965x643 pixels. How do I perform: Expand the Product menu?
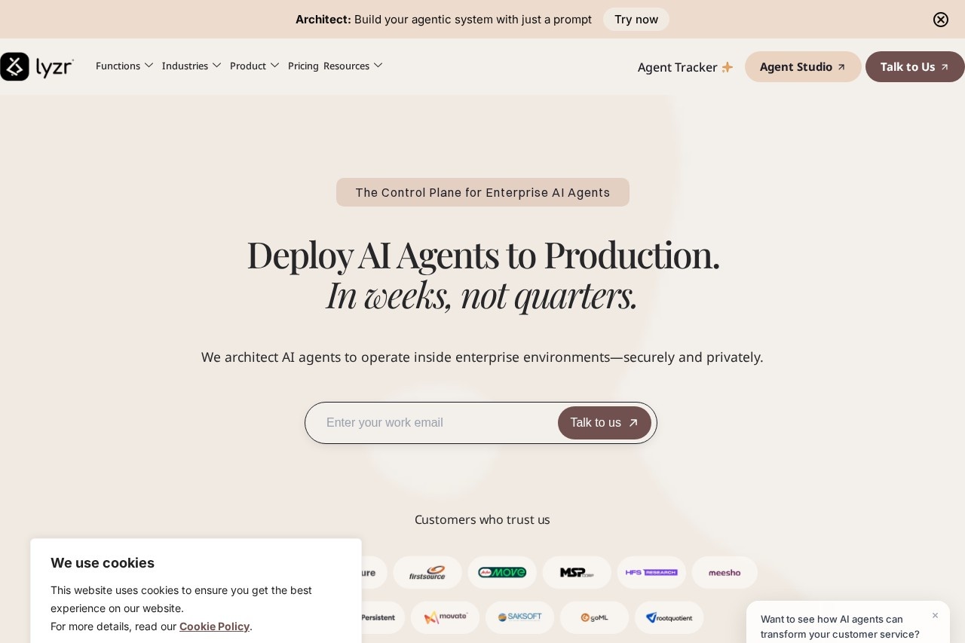click(247, 66)
